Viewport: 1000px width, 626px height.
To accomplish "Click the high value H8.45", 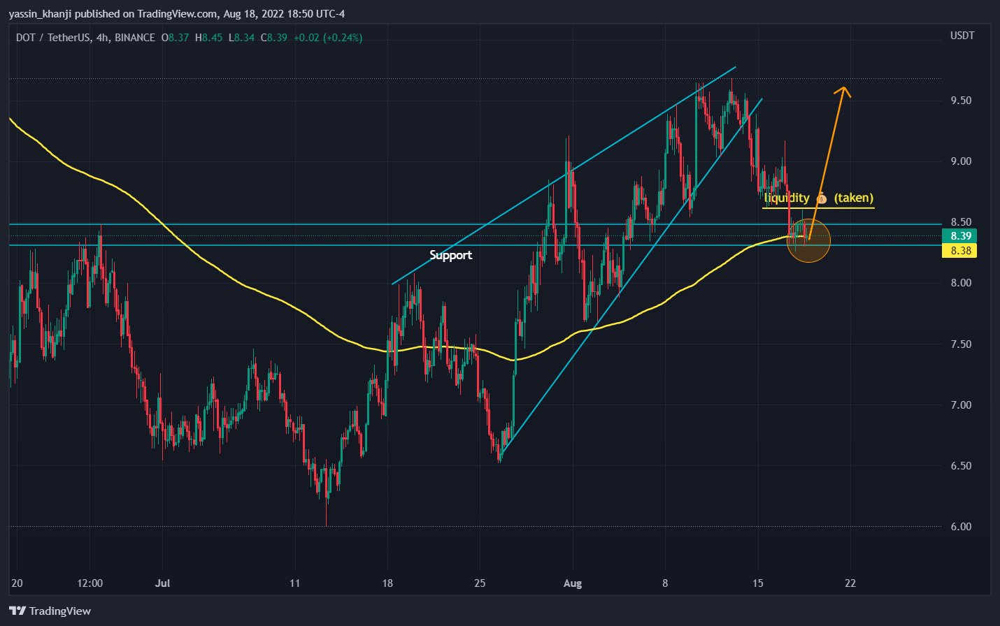I will pos(208,38).
